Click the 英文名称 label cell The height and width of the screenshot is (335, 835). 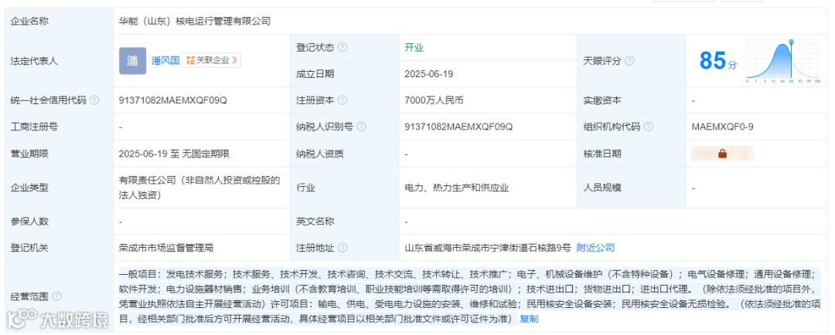click(x=344, y=222)
